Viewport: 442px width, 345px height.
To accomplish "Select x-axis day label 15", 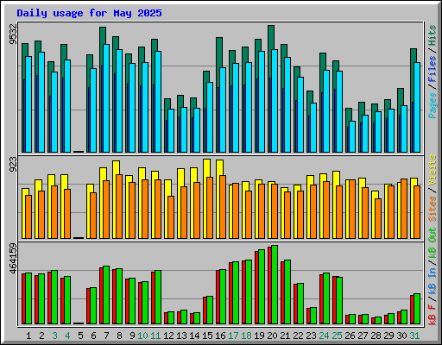I will click(x=207, y=336).
